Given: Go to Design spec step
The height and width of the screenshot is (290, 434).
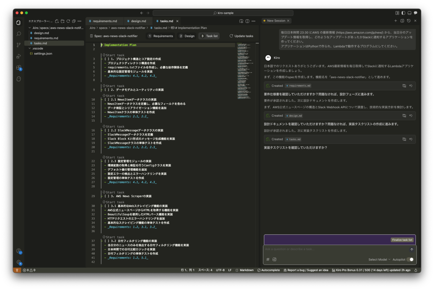Looking at the screenshot, I should coord(187,36).
